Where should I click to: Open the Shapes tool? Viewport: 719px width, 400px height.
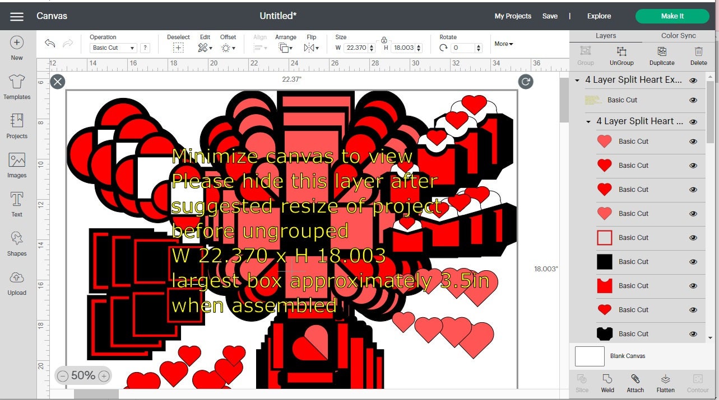17,244
